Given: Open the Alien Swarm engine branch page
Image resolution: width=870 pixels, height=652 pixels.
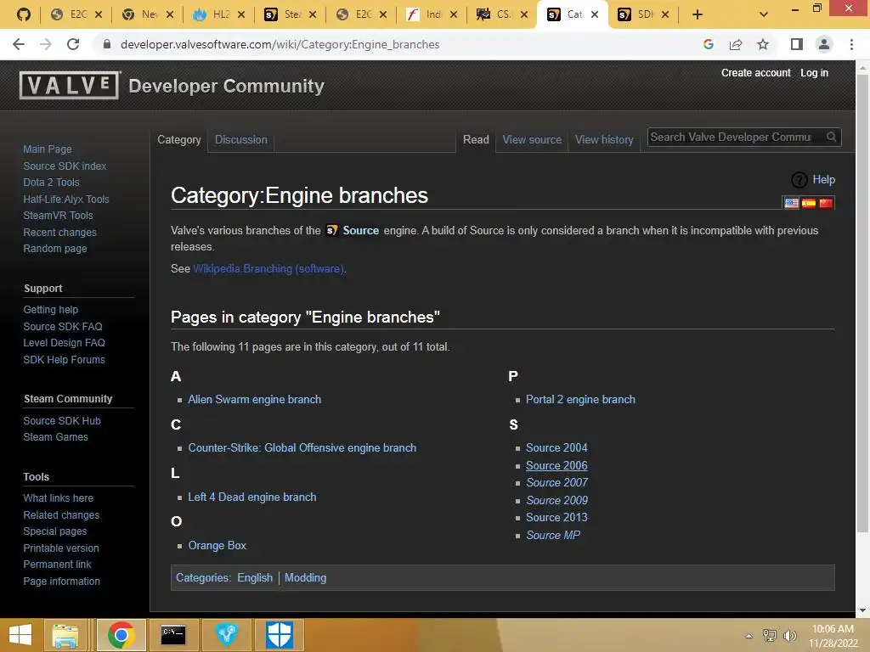Looking at the screenshot, I should (x=254, y=400).
